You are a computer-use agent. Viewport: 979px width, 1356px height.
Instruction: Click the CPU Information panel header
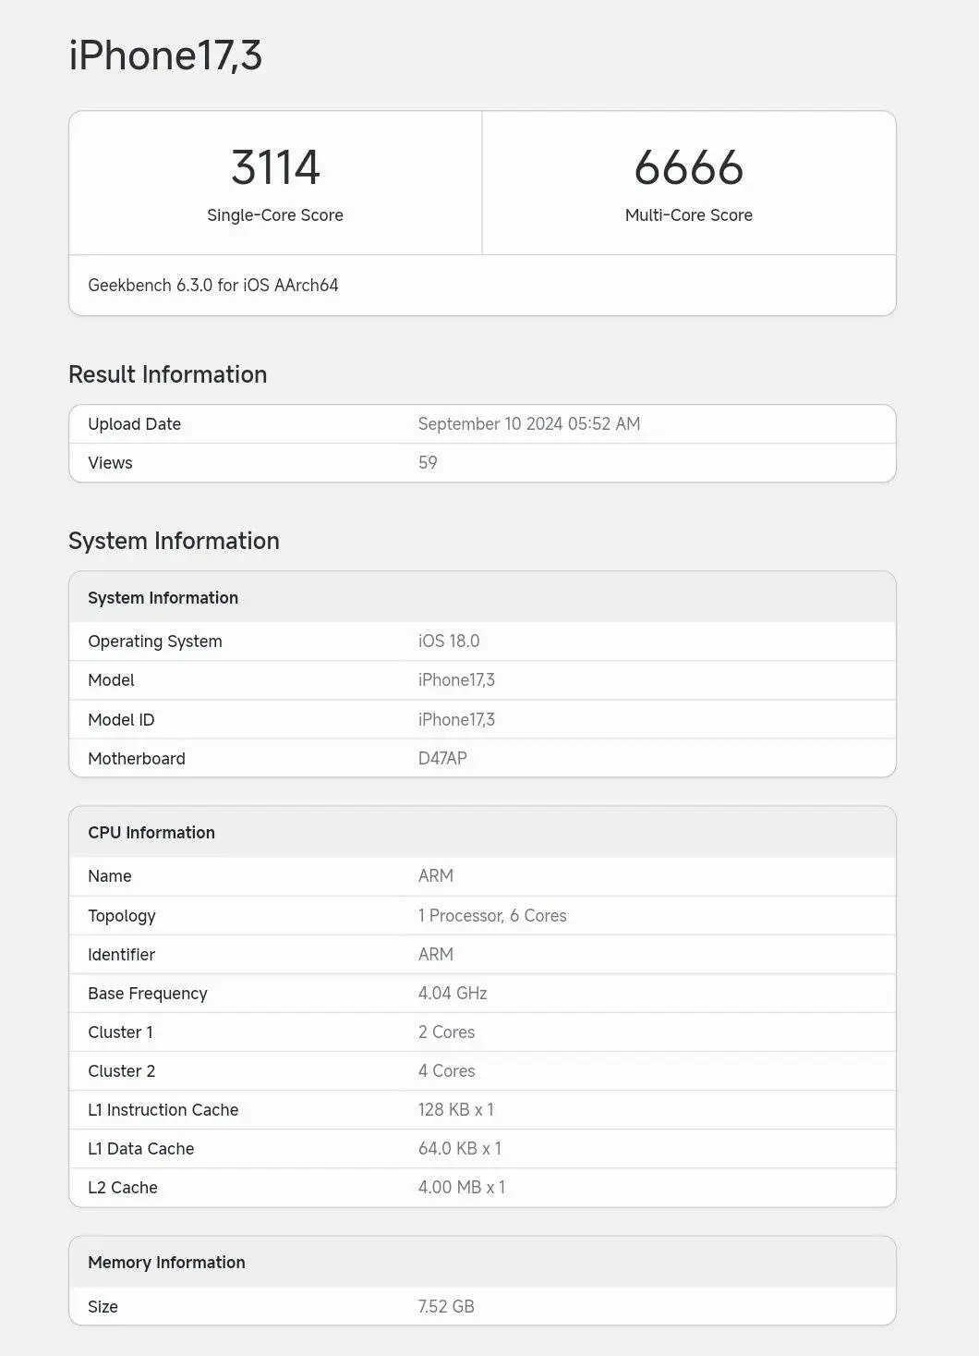pyautogui.click(x=151, y=832)
